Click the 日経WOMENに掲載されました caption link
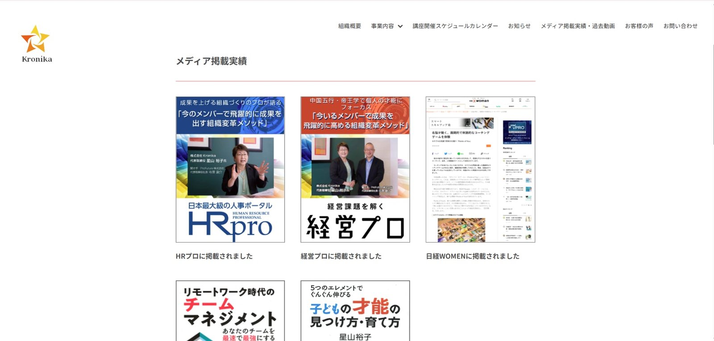Screen dimensions: 714x341 click(473, 256)
